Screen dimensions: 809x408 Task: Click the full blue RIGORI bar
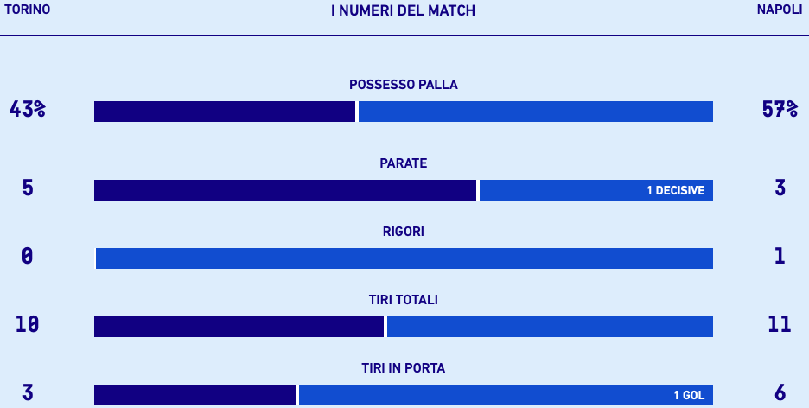pos(404,258)
